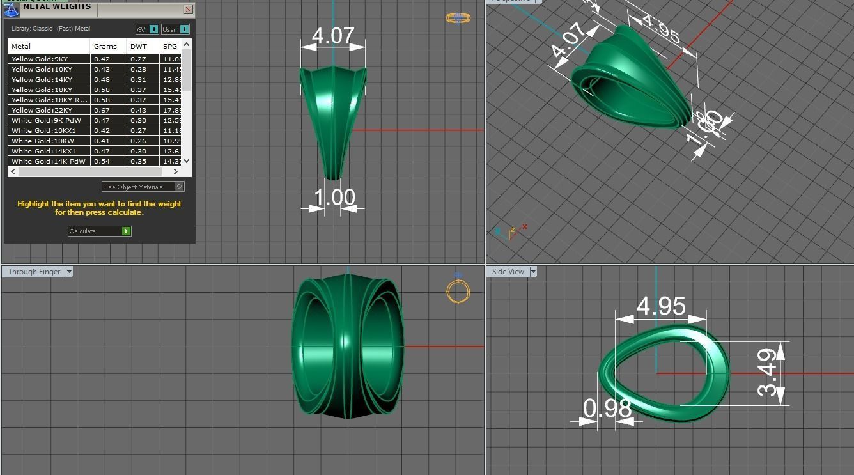The image size is (854, 475).
Task: Select the 1.00 dimension in top viewport
Action: (x=335, y=196)
